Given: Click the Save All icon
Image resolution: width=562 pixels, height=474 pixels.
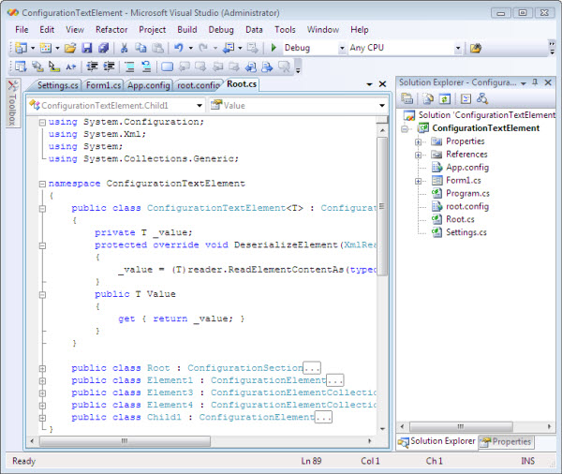Looking at the screenshot, I should [104, 48].
